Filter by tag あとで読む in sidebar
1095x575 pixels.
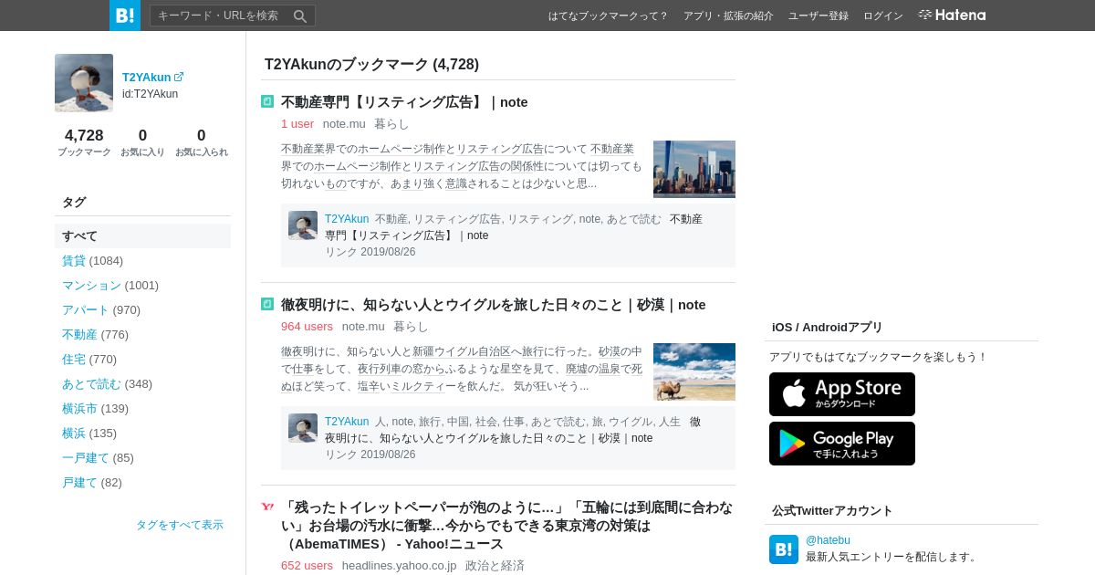[91, 383]
